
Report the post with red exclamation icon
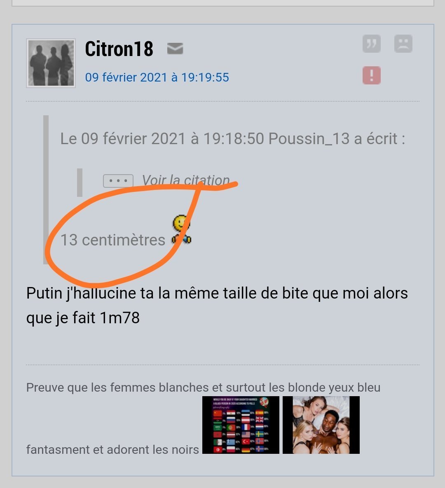point(372,75)
